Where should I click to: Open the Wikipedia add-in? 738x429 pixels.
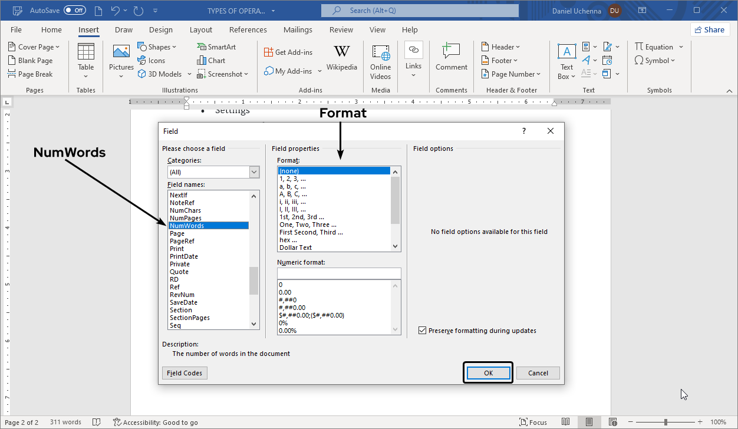point(341,56)
